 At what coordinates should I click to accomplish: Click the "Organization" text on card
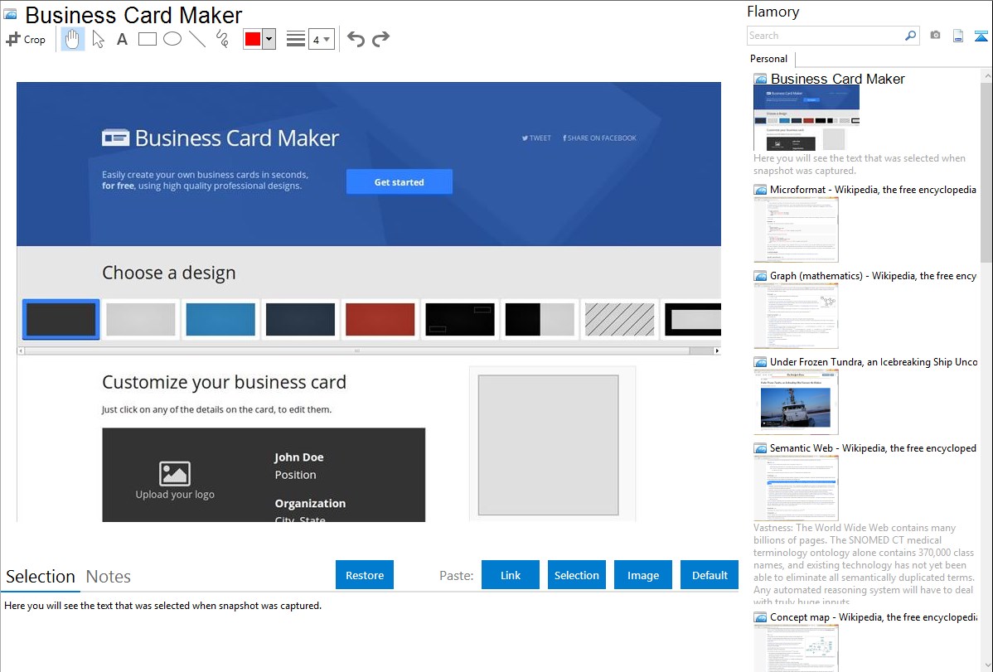(310, 504)
